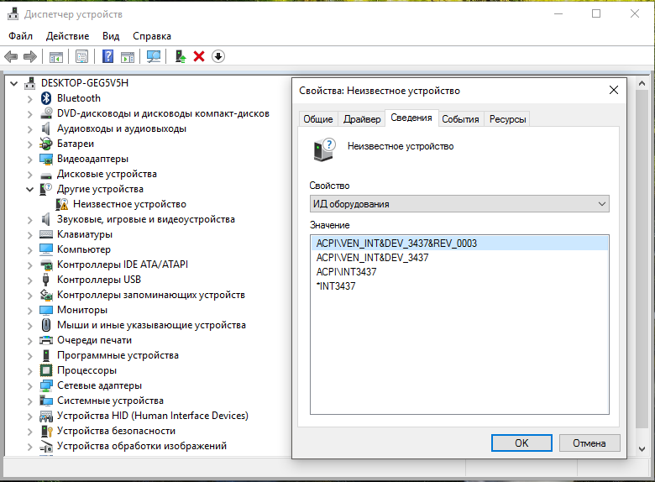
Task: Click the Отмена button
Action: tap(589, 443)
